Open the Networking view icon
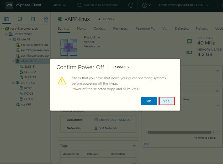The height and width of the screenshot is (164, 223). 46,19
